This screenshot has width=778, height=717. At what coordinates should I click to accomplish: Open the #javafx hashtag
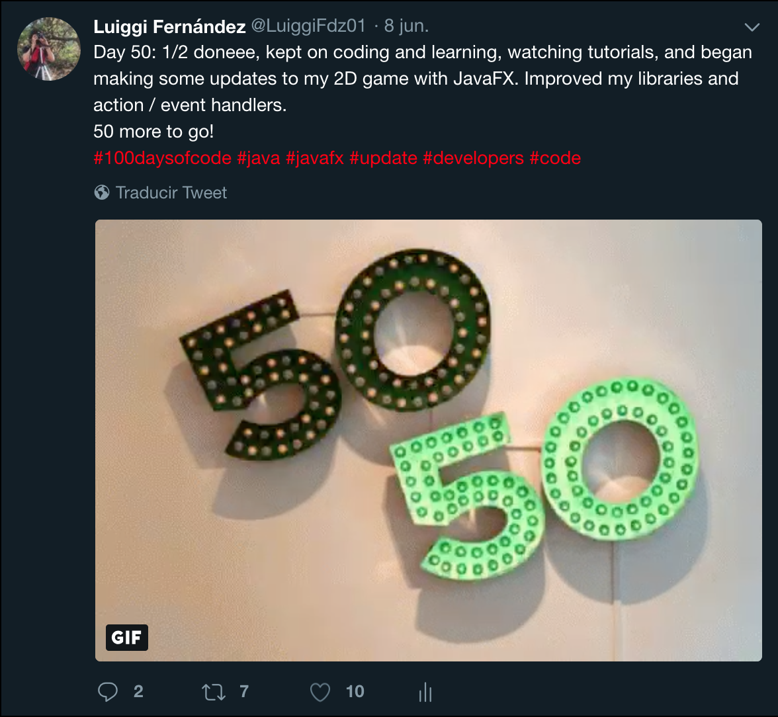click(x=315, y=158)
